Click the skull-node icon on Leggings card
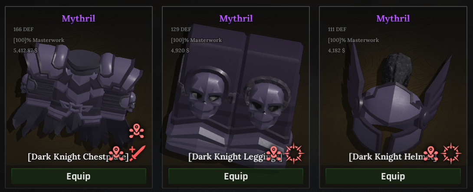Viewport: 473px width, 192px height. point(274,153)
